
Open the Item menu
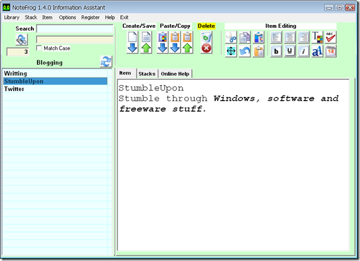coord(47,17)
